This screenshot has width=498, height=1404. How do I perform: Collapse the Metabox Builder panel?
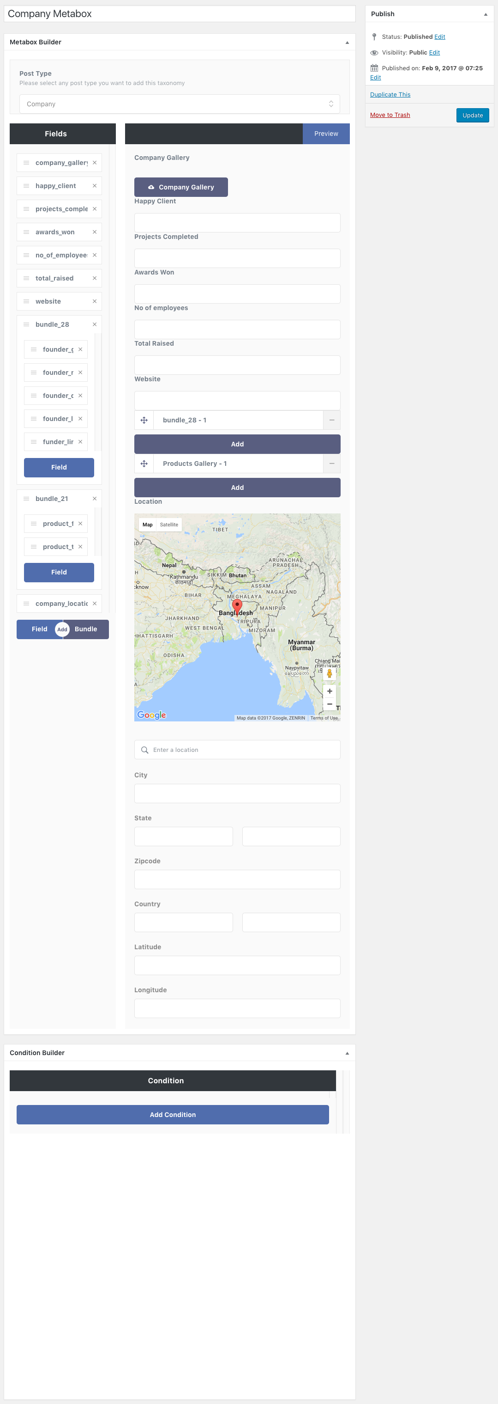coord(347,43)
